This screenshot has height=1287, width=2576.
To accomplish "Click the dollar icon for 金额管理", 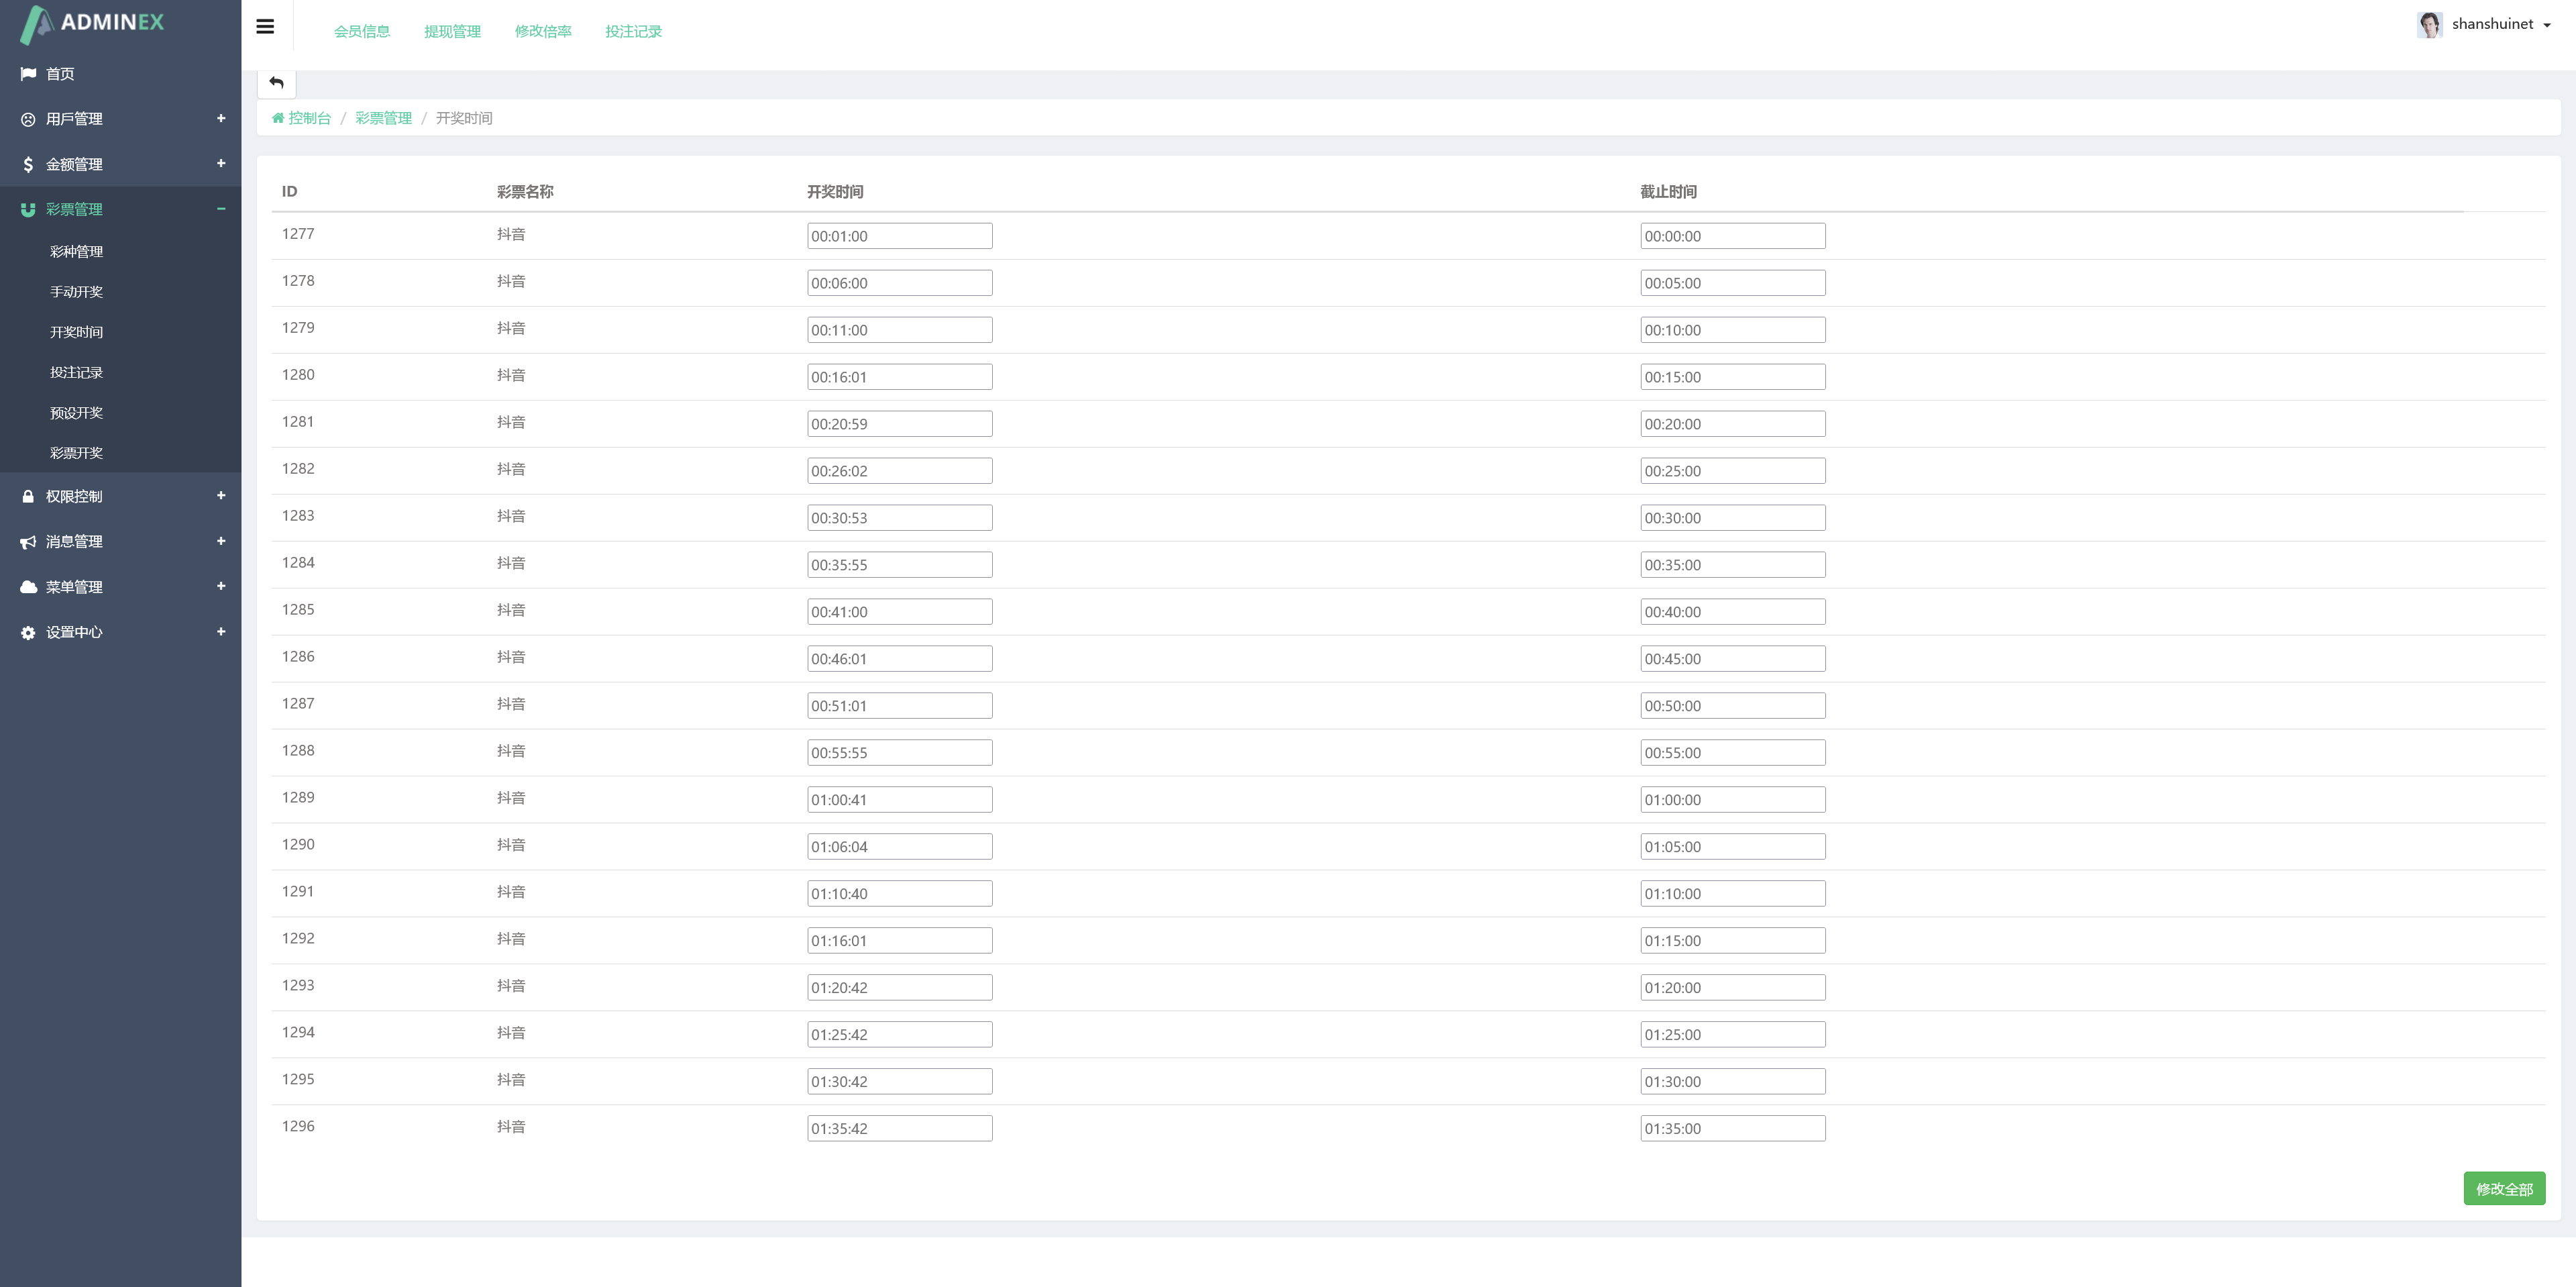I will pos(28,164).
